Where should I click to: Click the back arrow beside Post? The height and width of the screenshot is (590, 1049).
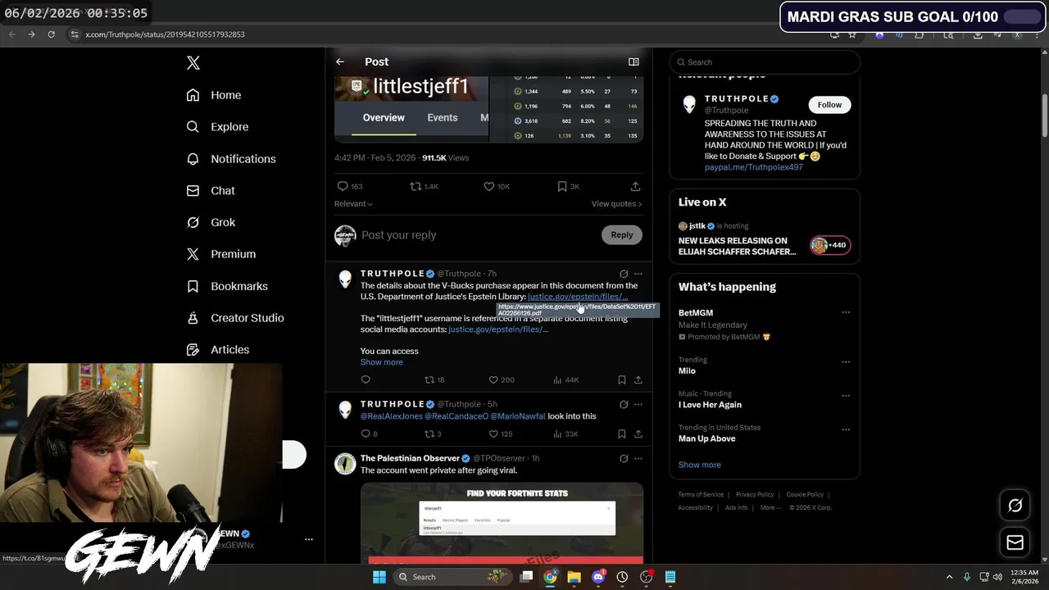340,61
